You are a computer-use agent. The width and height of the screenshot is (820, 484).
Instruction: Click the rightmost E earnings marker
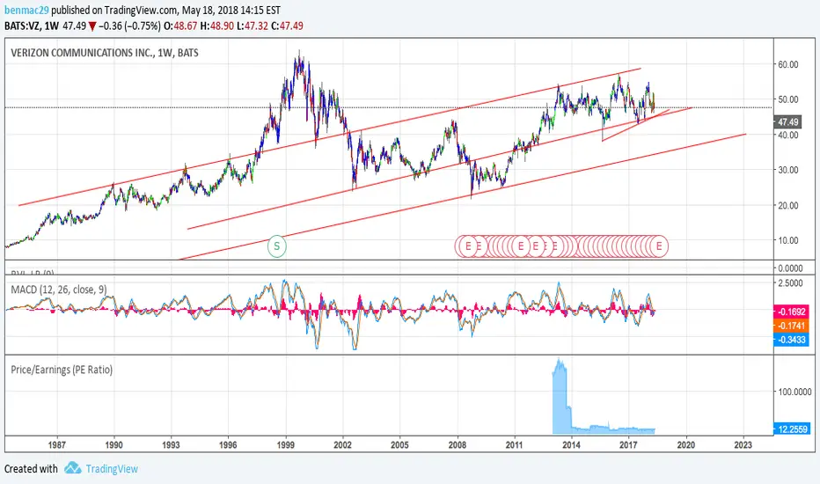pos(659,246)
